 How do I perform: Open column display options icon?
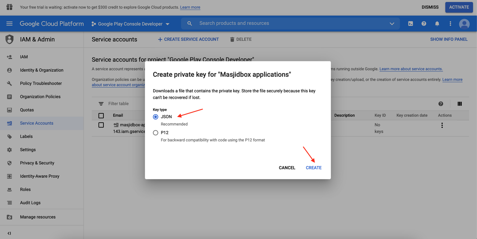pos(460,104)
